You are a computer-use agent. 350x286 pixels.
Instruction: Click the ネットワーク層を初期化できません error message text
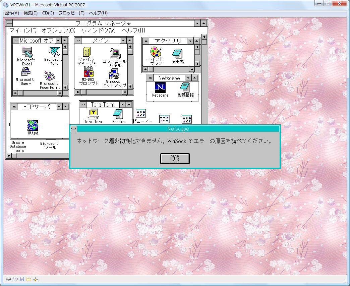point(175,141)
